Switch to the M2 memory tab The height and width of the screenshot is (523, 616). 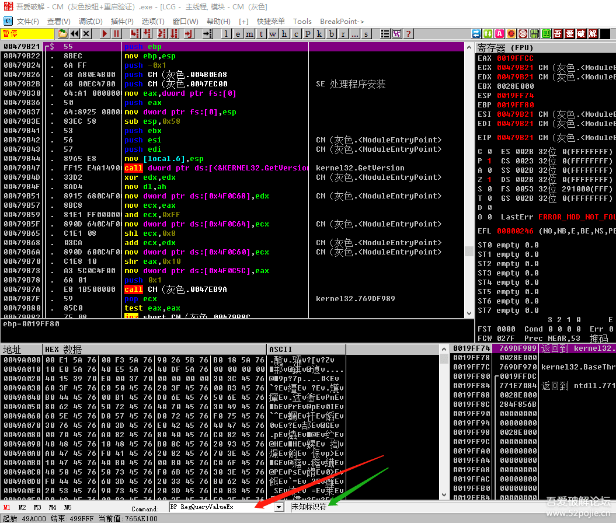(x=22, y=507)
